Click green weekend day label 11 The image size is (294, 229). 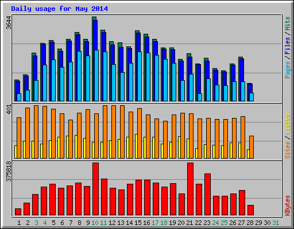[103, 223]
